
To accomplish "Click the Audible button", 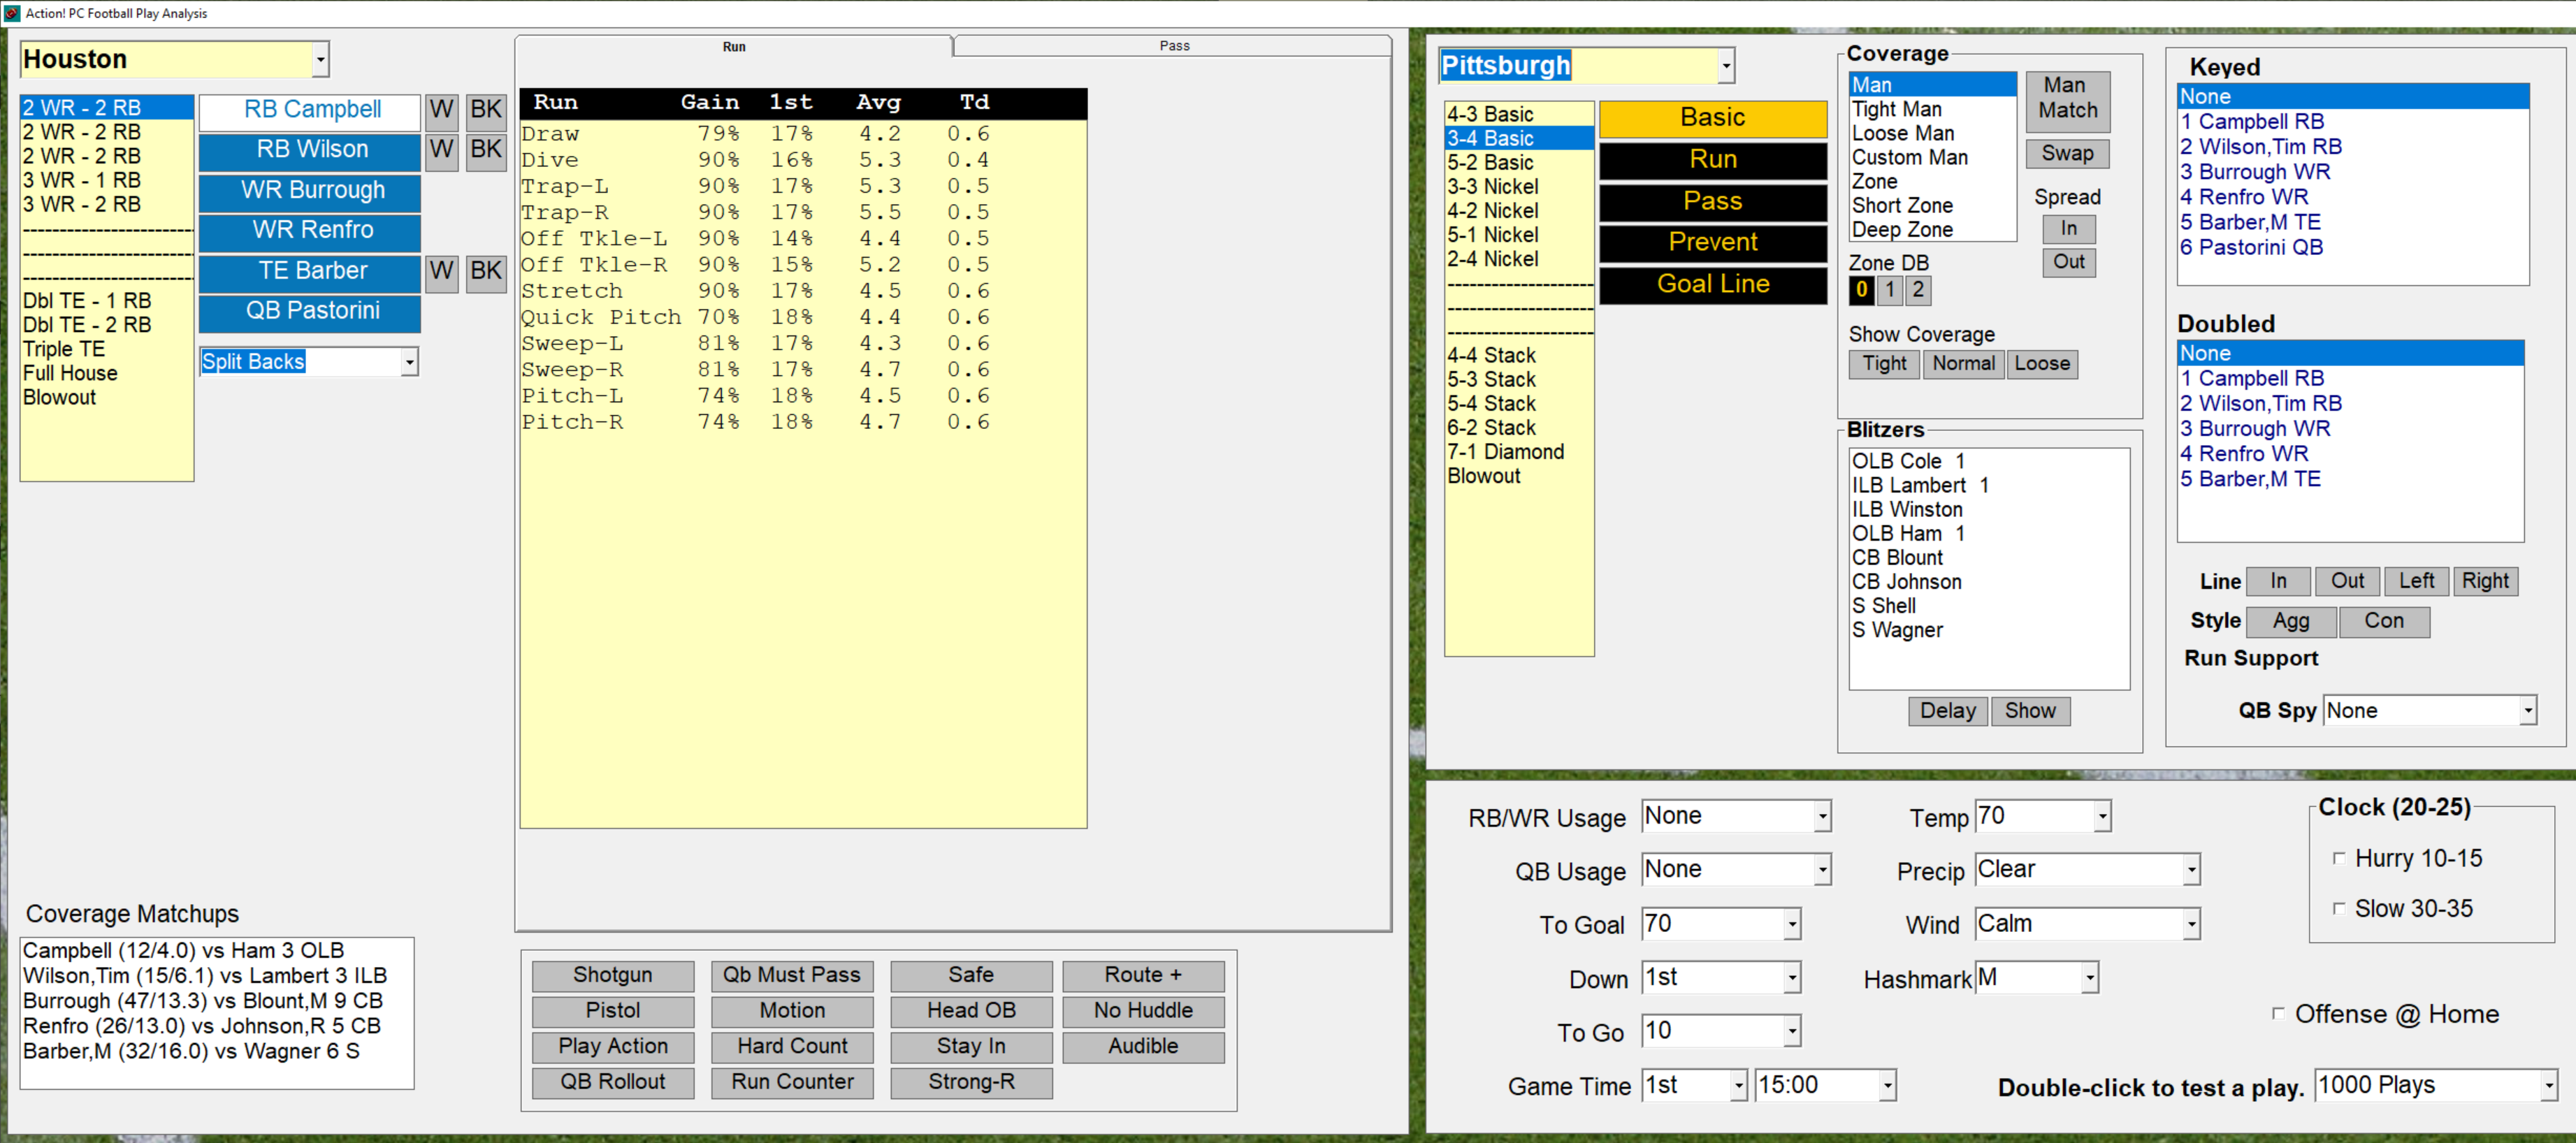I will point(1143,1047).
